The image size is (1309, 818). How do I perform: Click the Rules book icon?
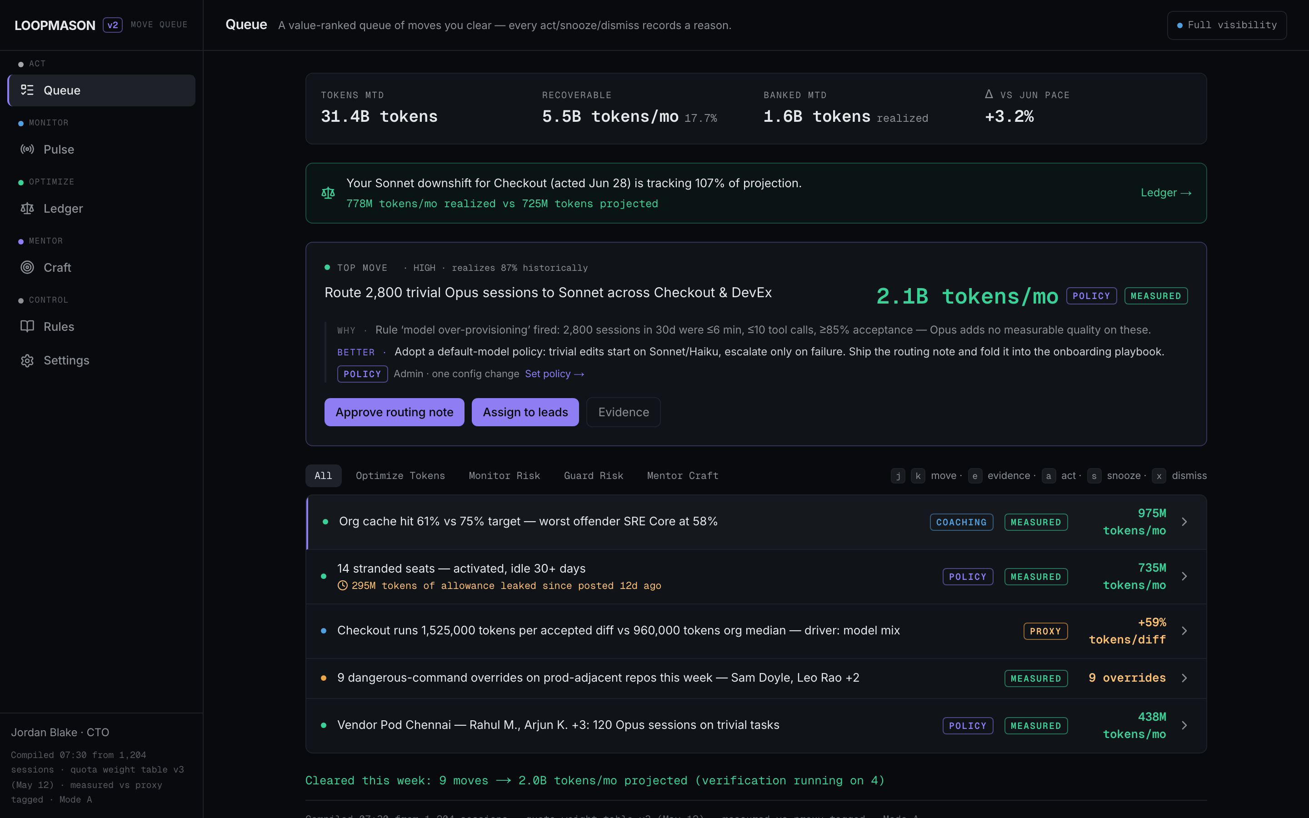click(x=27, y=326)
